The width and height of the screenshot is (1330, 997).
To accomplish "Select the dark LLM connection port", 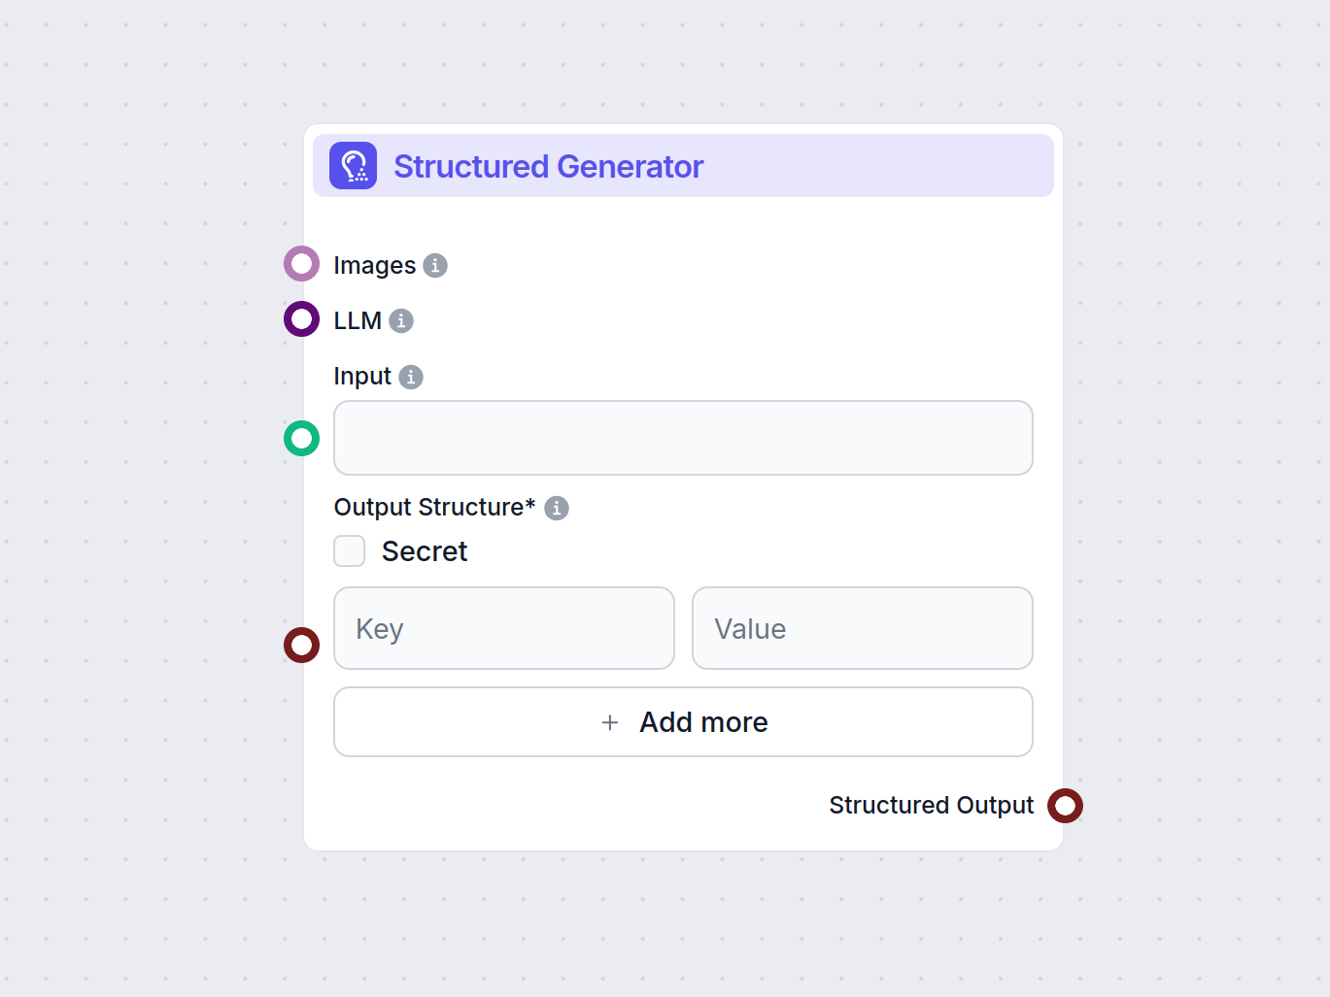I will (x=301, y=318).
